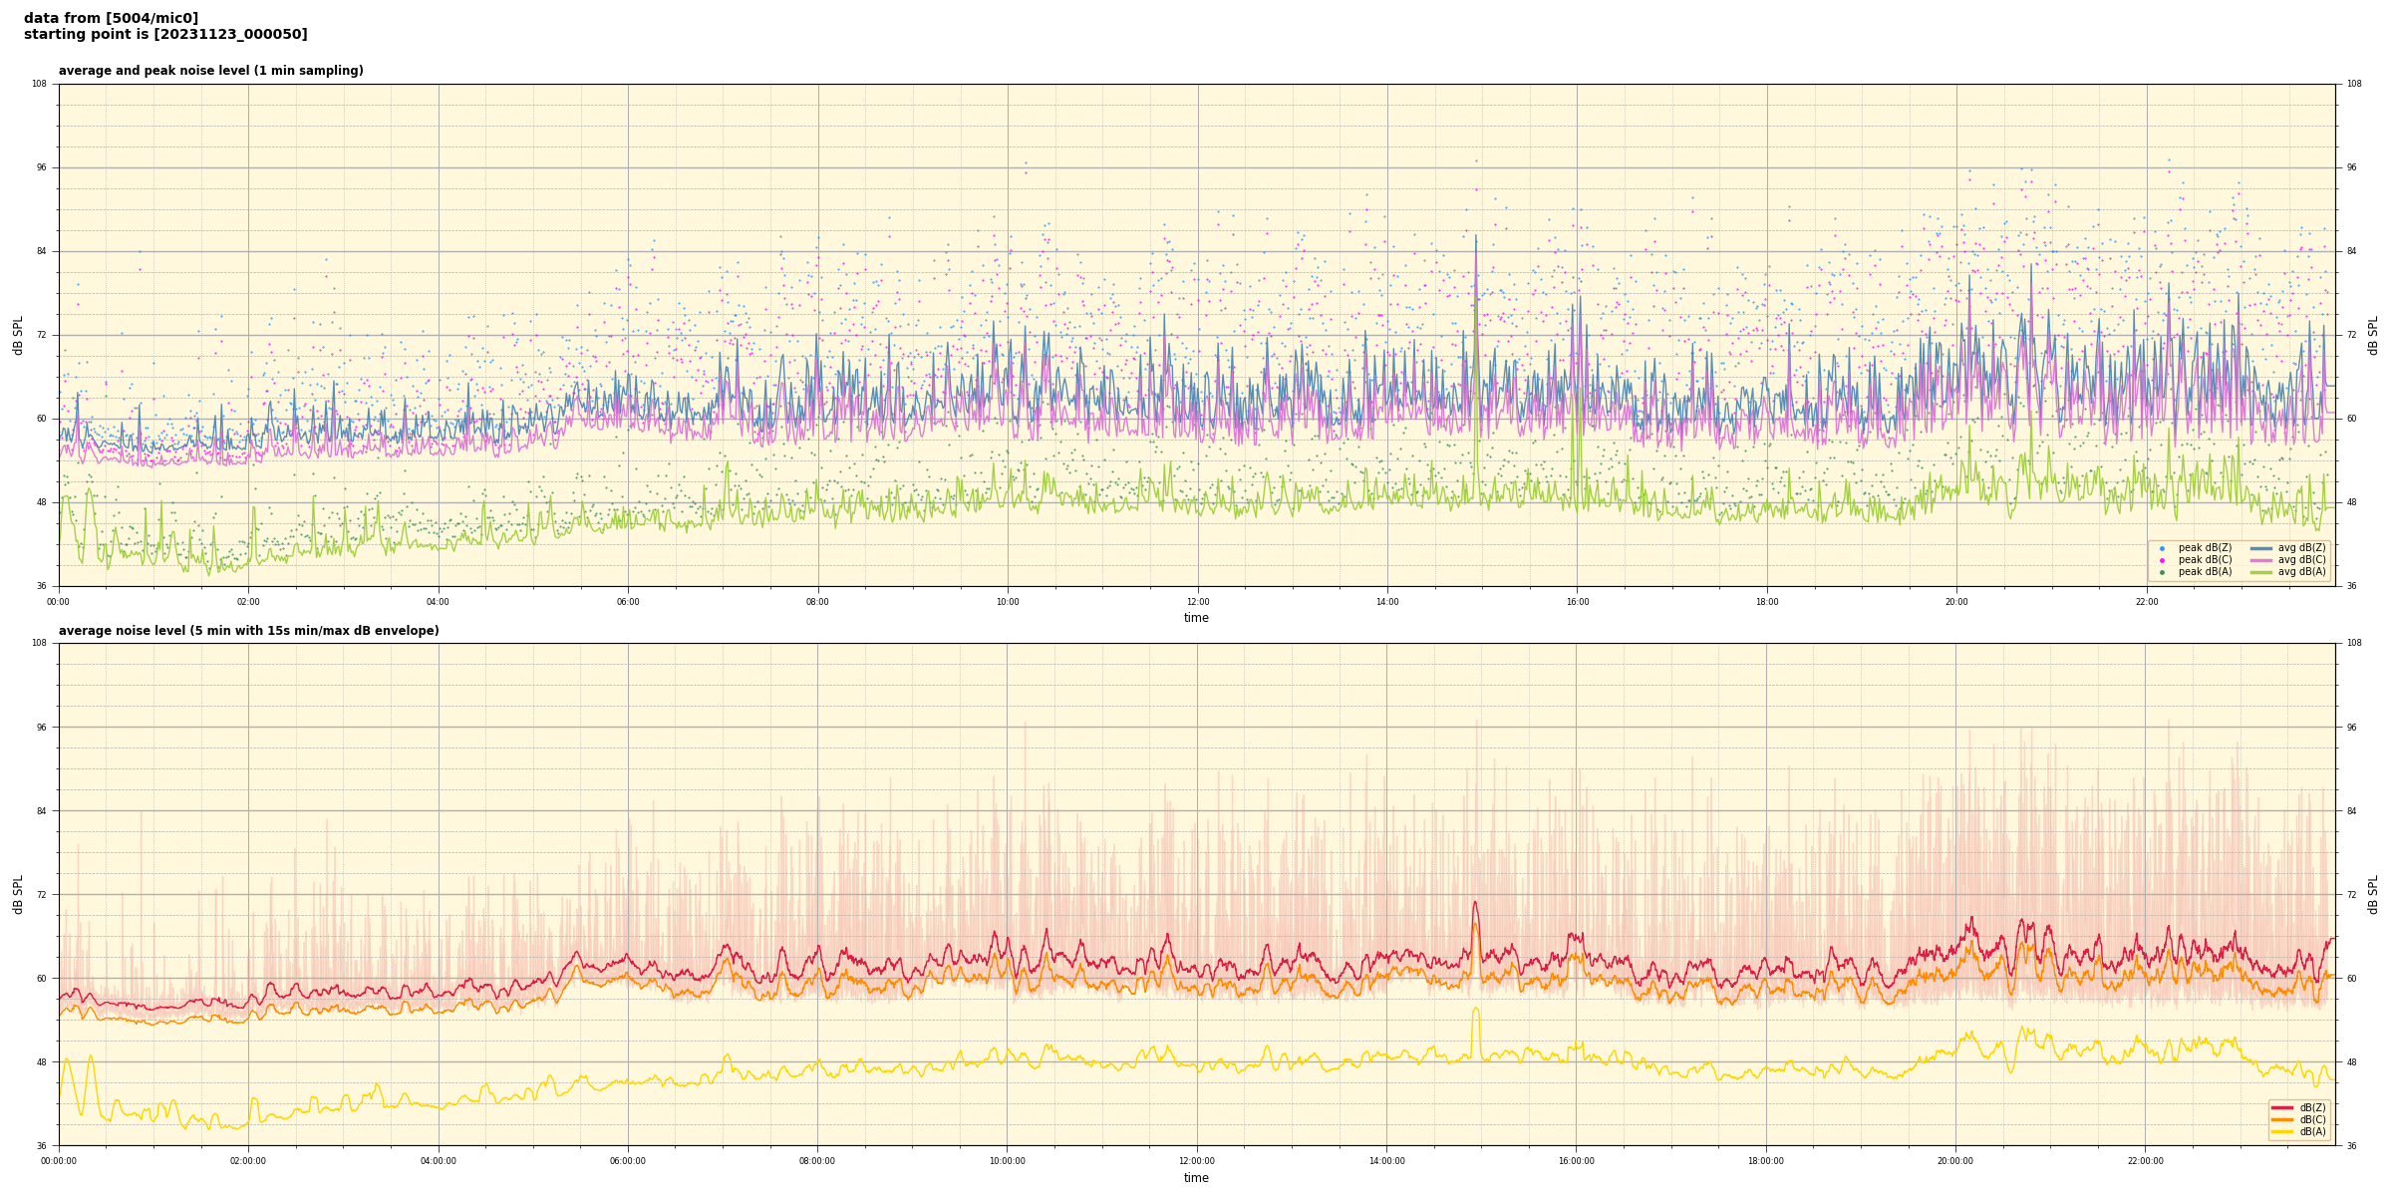Click the 'starting point is [20231123_000050]' text
The image size is (2392, 1196).
(165, 35)
